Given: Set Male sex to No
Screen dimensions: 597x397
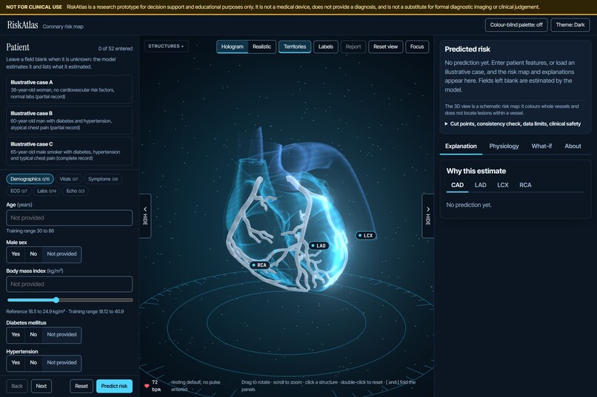Looking at the screenshot, I should [x=33, y=254].
